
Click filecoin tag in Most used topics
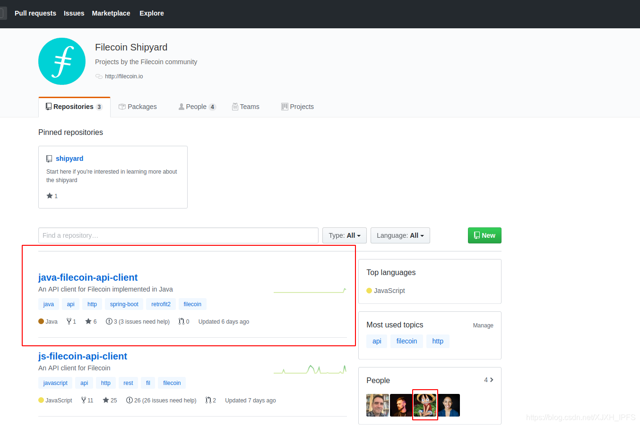pyautogui.click(x=406, y=341)
